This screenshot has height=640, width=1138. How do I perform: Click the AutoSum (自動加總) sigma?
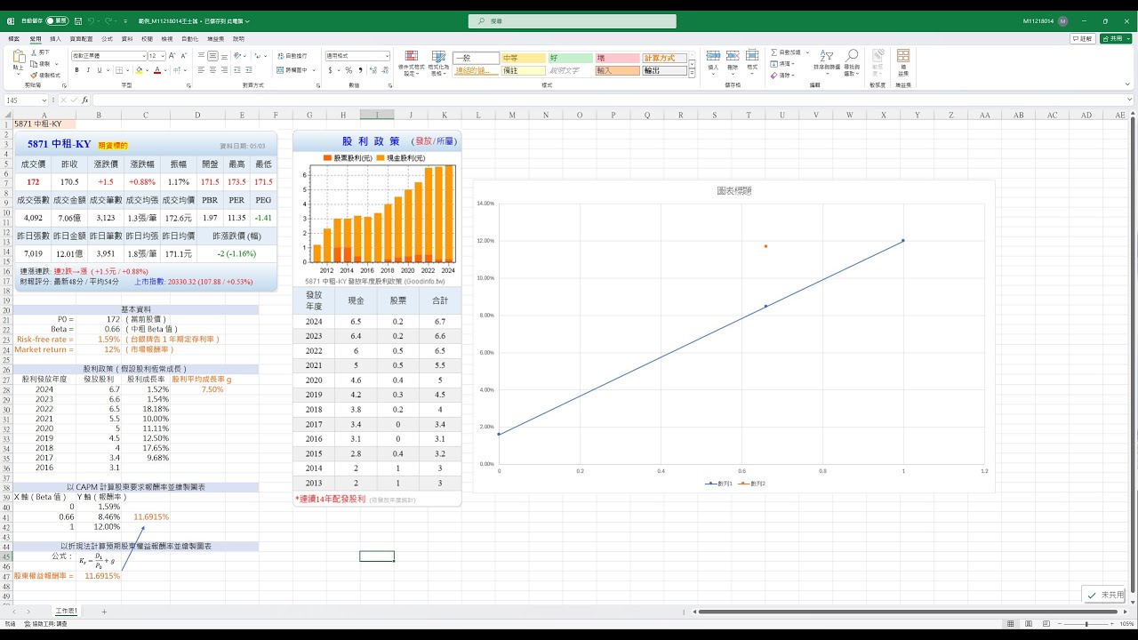[x=774, y=52]
